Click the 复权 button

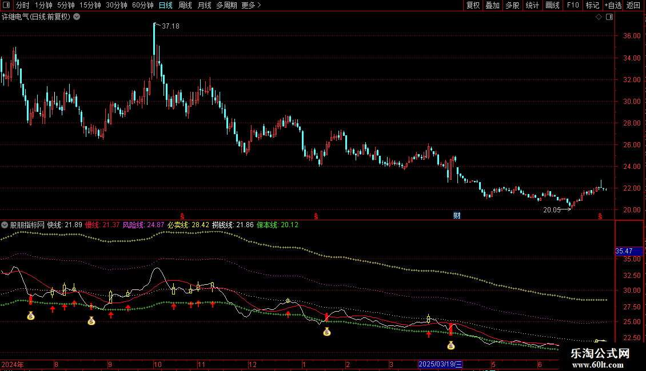tap(473, 6)
